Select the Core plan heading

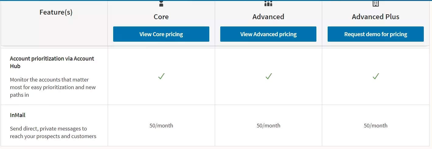coord(161,17)
